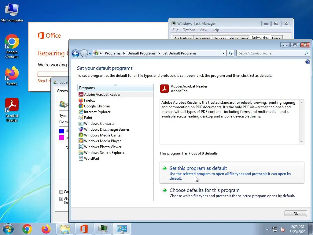Screen dimensions: 313x235
Task: Click the Forward arrow in Control Panel
Action: point(84,53)
